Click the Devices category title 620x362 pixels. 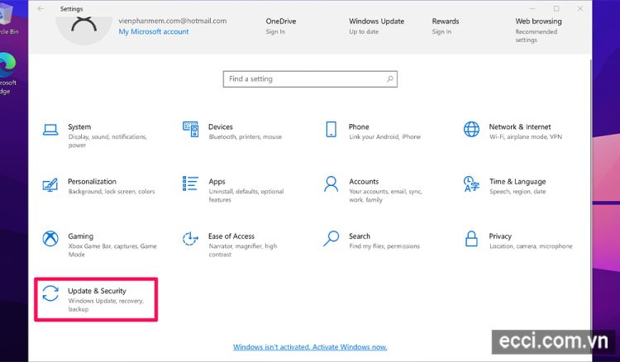[220, 126]
